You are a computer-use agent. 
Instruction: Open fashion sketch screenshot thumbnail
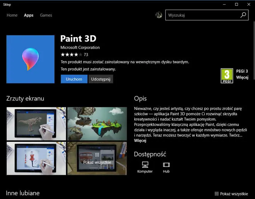coord(36,158)
